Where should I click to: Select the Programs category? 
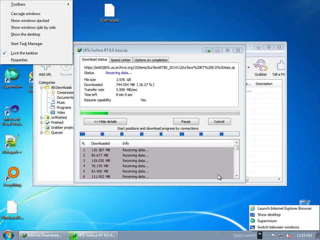click(61, 107)
